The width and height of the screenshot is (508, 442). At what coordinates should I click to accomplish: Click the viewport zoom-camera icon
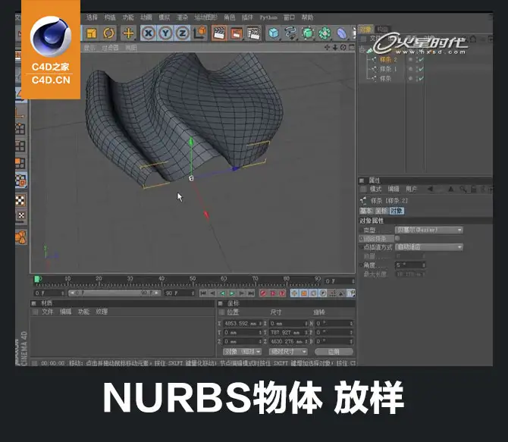point(335,48)
